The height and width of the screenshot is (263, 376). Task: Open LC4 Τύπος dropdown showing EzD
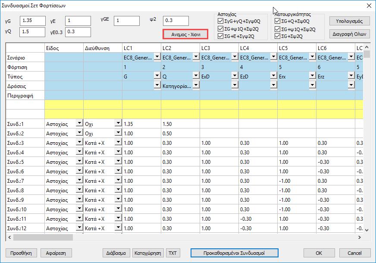(274, 76)
